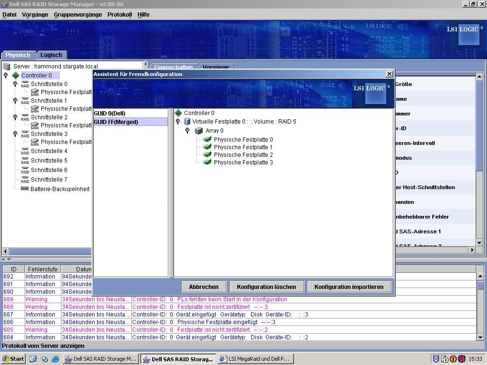Click the RAID icon of Schnittstelle 2
Screen dimensions: 487x365
coord(25,118)
